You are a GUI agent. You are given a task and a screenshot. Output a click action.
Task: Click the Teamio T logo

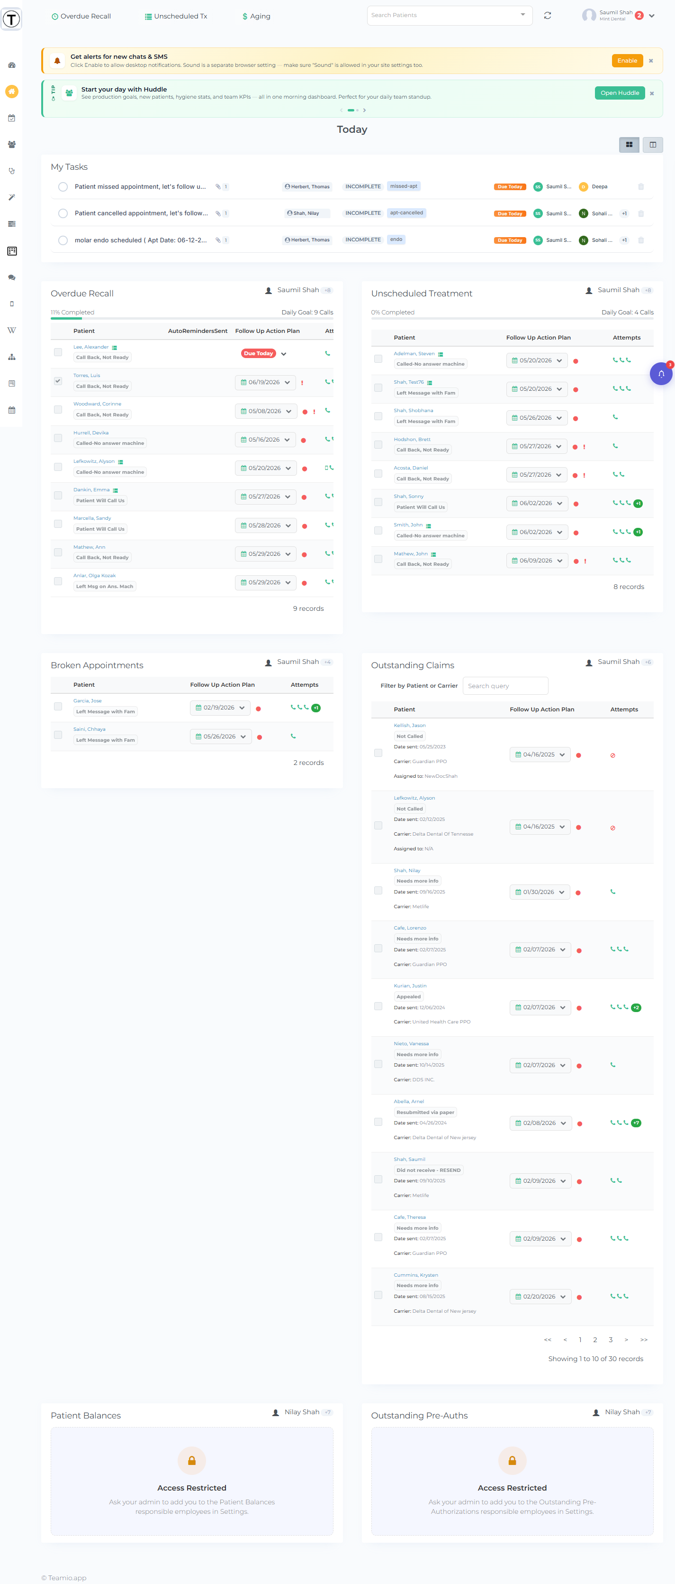(x=11, y=19)
